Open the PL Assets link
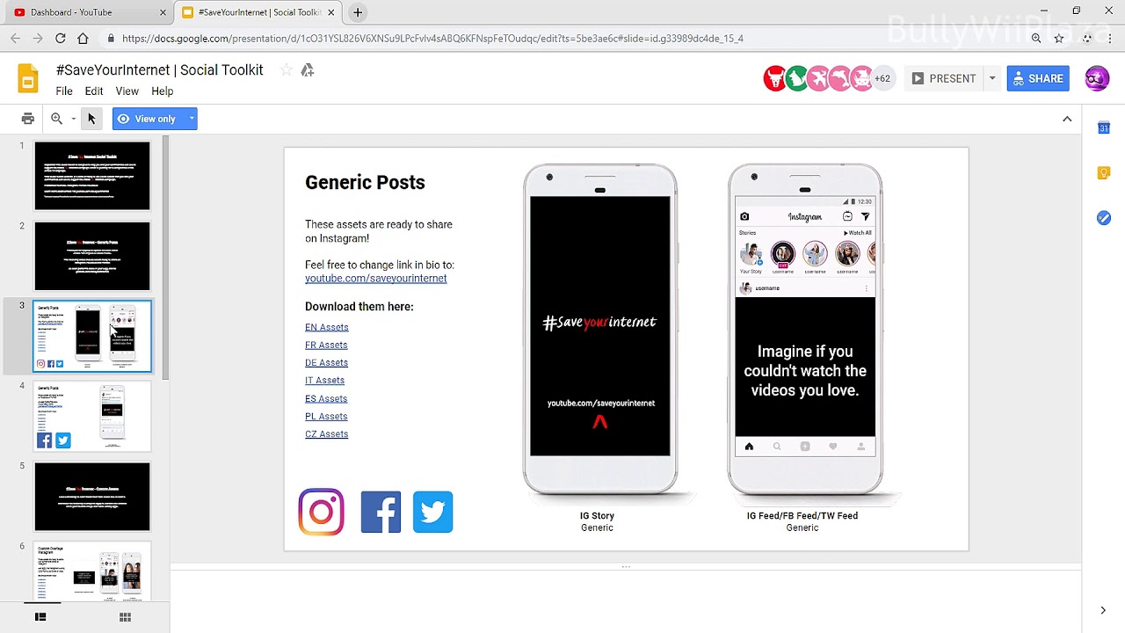Image resolution: width=1125 pixels, height=633 pixels. tap(326, 416)
